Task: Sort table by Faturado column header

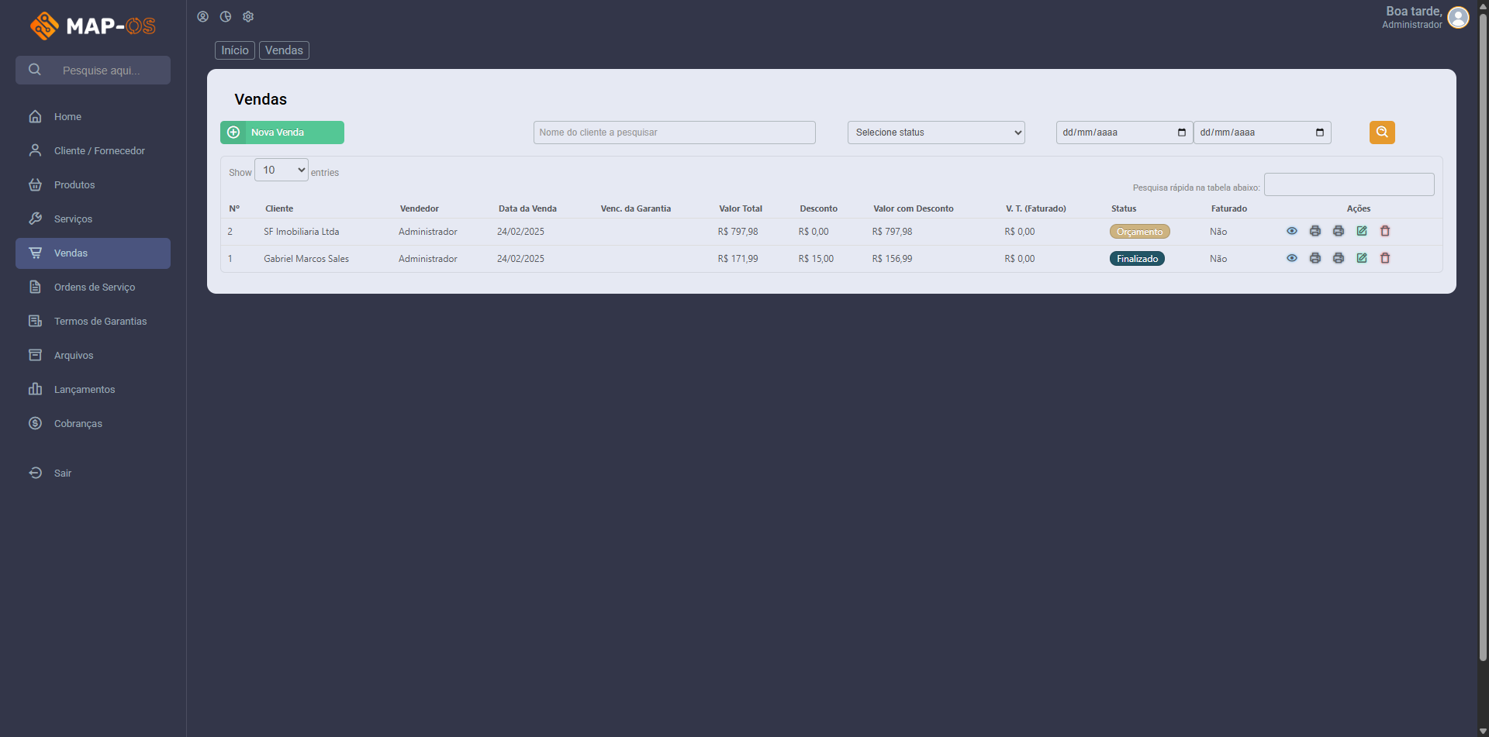Action: point(1229,208)
